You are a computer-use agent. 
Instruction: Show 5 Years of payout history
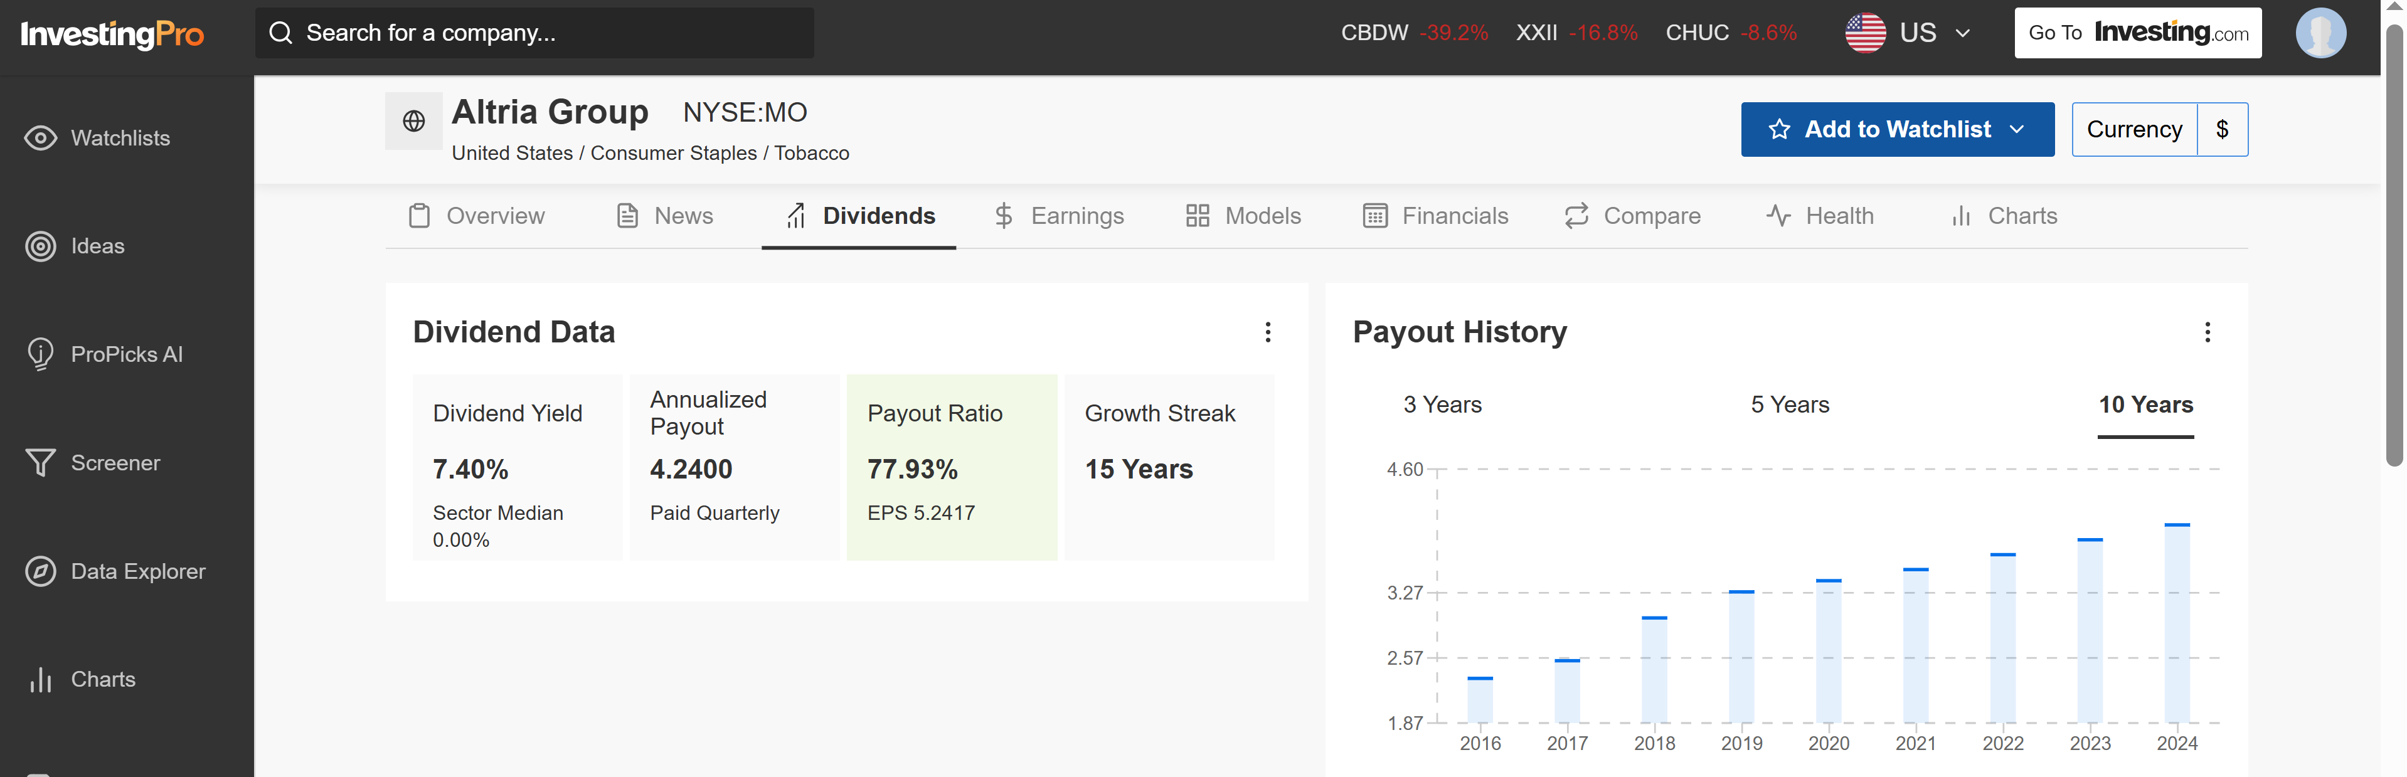(x=1787, y=404)
